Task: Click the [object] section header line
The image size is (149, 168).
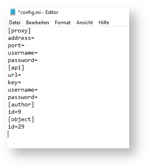Action: 21,120
